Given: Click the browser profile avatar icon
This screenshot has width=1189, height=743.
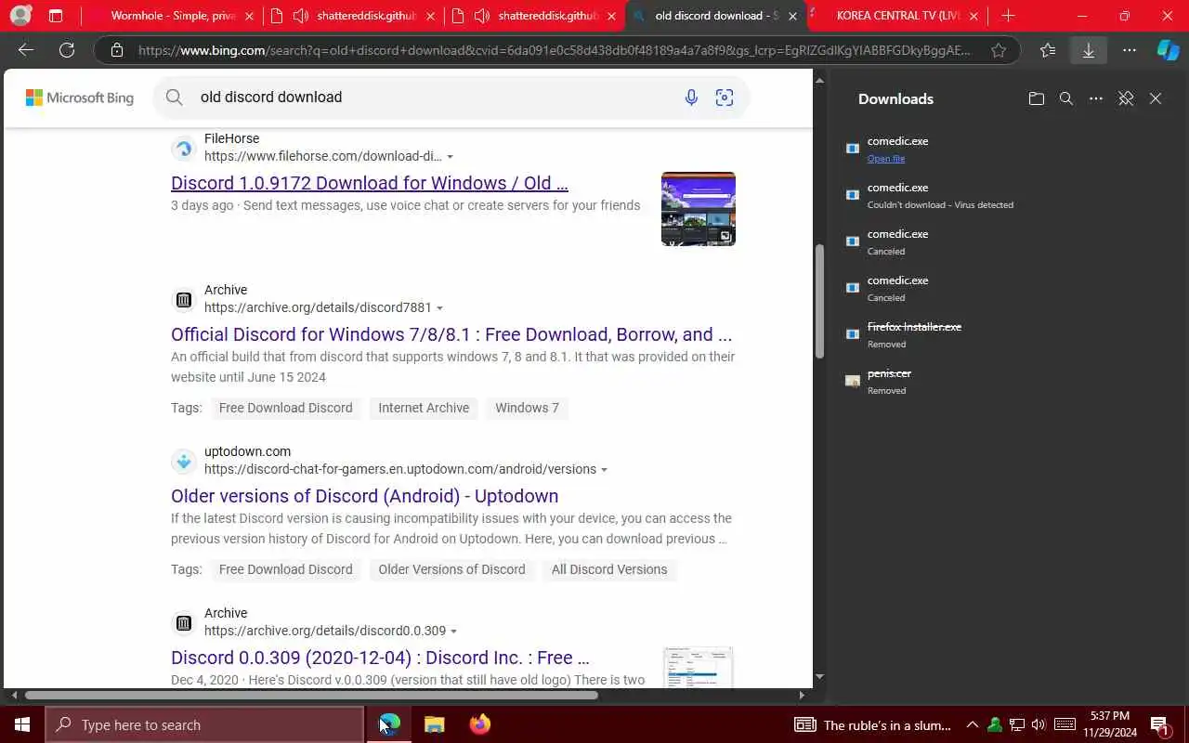Looking at the screenshot, I should click(x=20, y=16).
